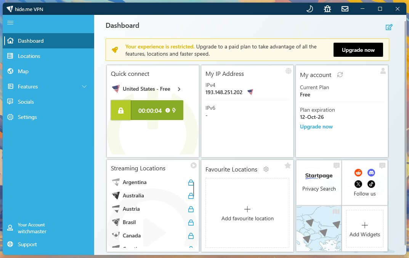Click the chat icon on the Follow us widget
This screenshot has height=258, width=409.
tap(382, 165)
